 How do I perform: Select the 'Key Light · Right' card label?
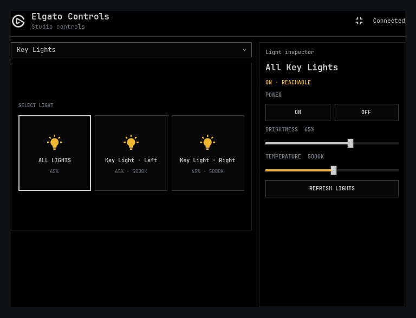(207, 160)
